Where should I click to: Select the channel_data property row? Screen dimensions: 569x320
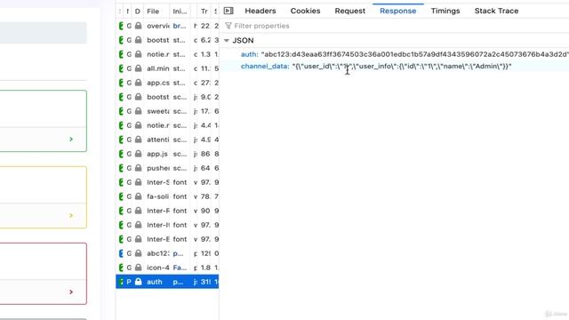click(395, 66)
